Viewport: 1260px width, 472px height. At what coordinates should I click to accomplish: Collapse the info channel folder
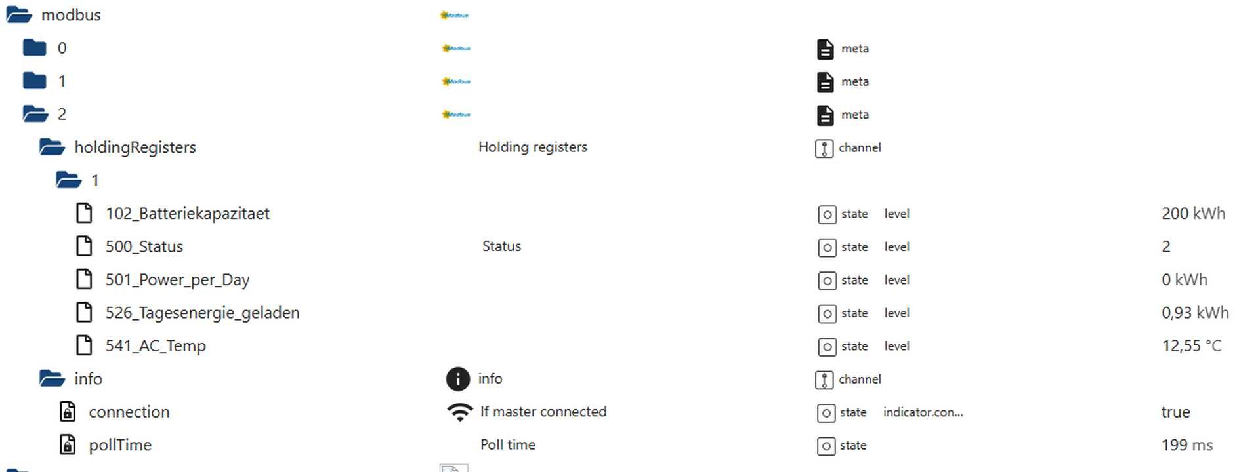click(x=52, y=379)
